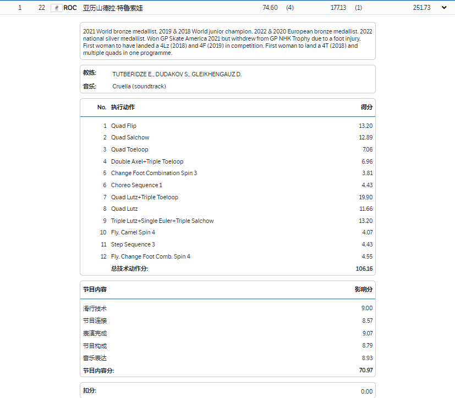Screen dimensions: 455x398
Task: Click the skater biography paragraph
Action: [x=228, y=42]
